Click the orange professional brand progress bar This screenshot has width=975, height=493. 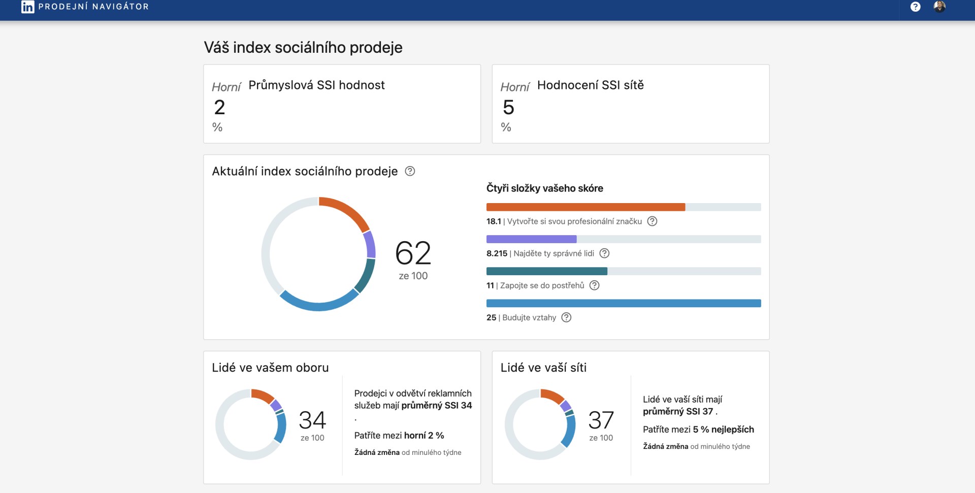(586, 207)
